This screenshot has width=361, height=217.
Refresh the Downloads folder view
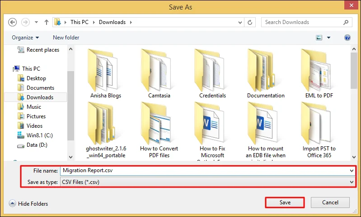click(250, 22)
